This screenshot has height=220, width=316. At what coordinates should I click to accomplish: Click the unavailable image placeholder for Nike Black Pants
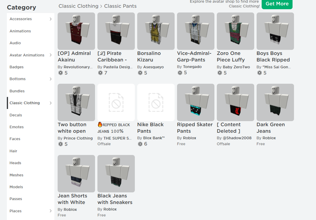tap(156, 102)
